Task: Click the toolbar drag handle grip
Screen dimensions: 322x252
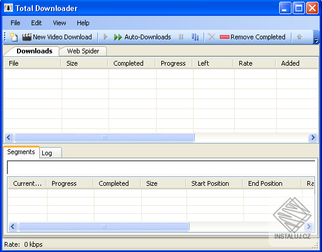Action: 5,37
